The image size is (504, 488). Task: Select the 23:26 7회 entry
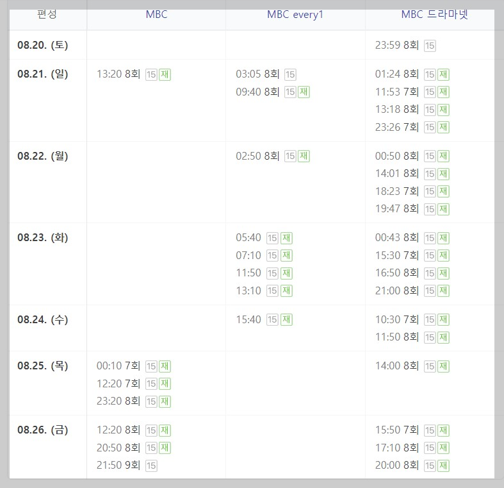(x=397, y=127)
